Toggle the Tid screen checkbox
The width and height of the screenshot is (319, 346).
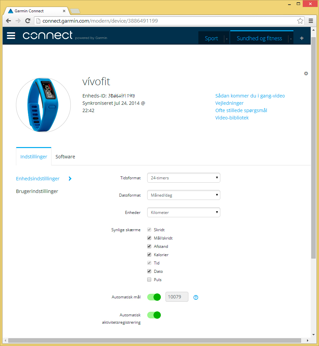coord(149,263)
